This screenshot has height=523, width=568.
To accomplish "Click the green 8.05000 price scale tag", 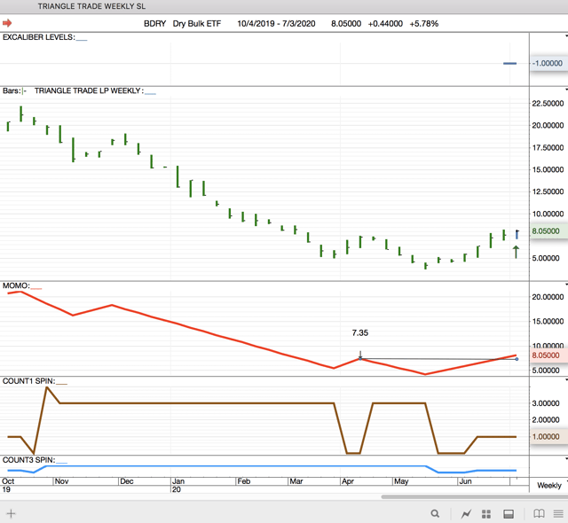I will 548,231.
